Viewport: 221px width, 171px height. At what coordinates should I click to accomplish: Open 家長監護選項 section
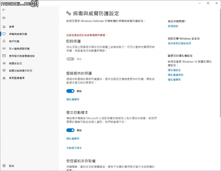pyautogui.click(x=17, y=78)
